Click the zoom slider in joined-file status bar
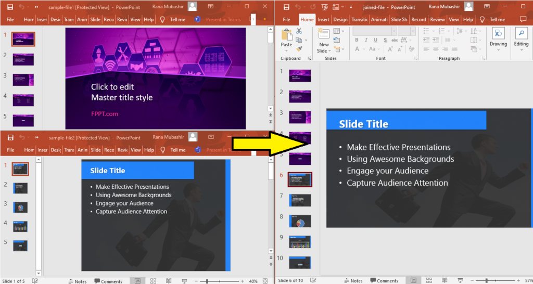The image size is (533, 284). 486,280
